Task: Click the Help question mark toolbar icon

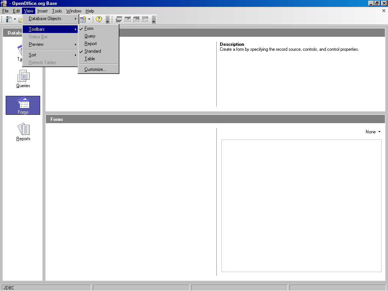Action: click(99, 19)
